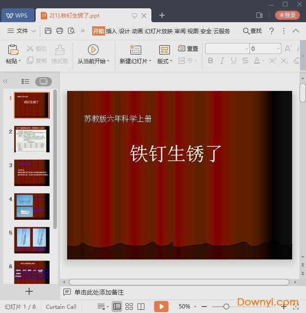This screenshot has height=313, width=306.
Task: Click the Find (查找) search button
Action: [x=252, y=31]
